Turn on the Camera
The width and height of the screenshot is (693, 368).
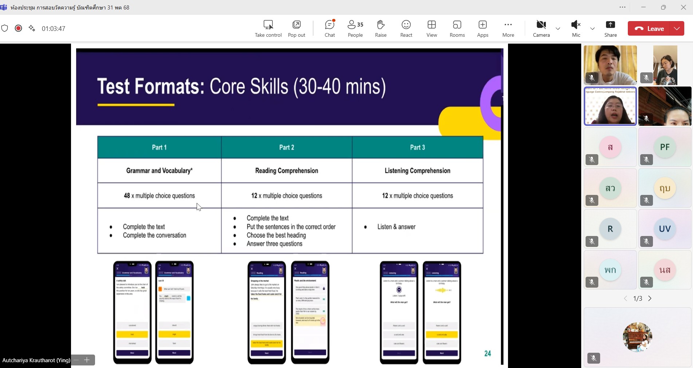[541, 28]
